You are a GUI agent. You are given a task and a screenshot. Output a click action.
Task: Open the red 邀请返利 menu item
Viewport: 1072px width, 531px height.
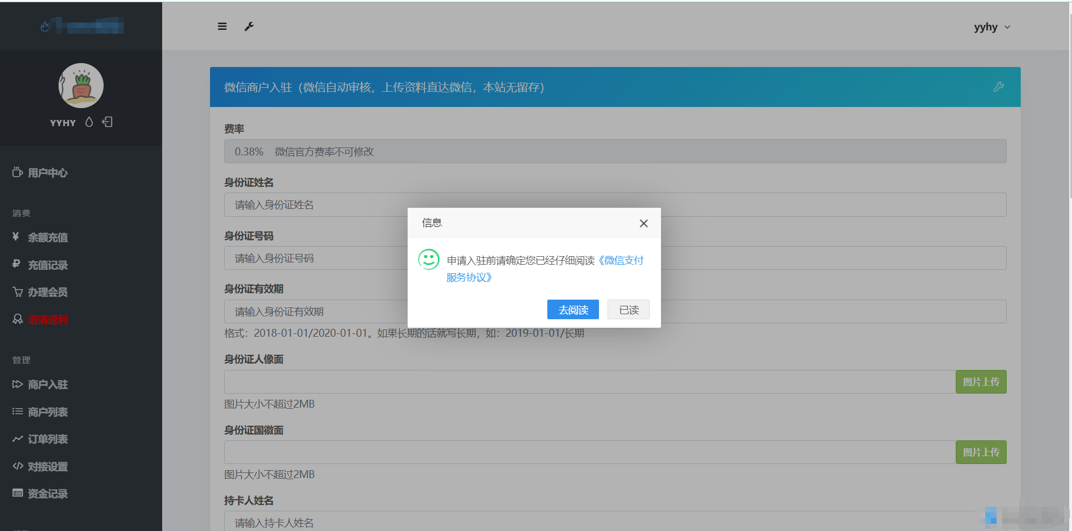click(x=48, y=320)
